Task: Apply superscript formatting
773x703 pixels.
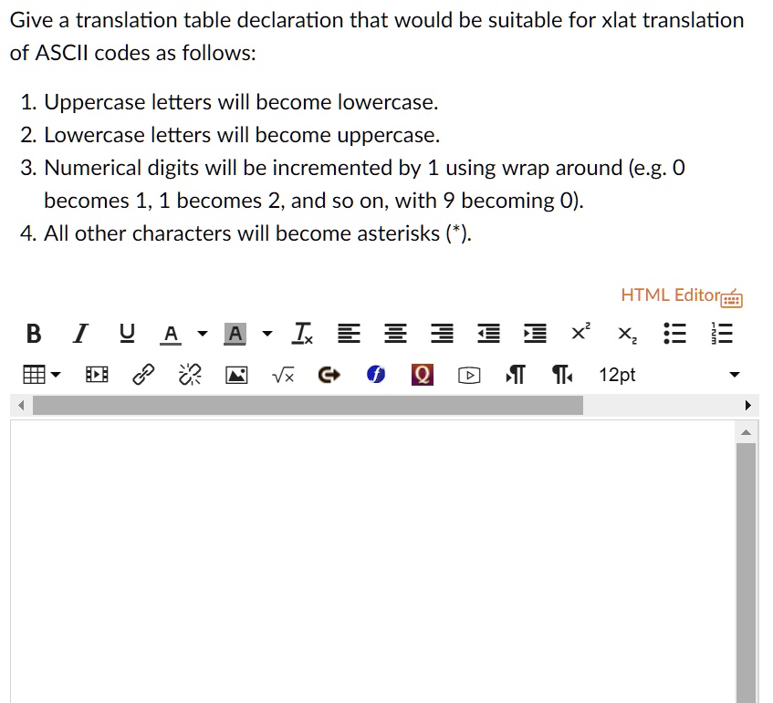Action: click(579, 333)
